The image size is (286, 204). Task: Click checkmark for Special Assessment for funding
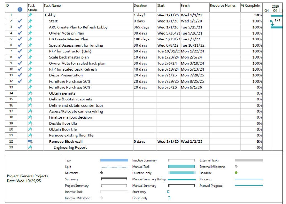point(20,45)
